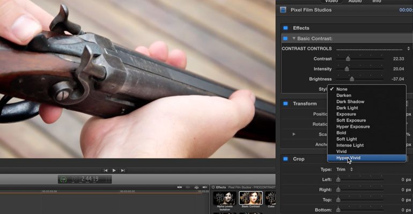Click the Effects browser header icon

[x=213, y=187]
